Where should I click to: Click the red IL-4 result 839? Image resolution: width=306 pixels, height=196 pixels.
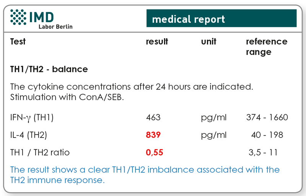pos(153,135)
